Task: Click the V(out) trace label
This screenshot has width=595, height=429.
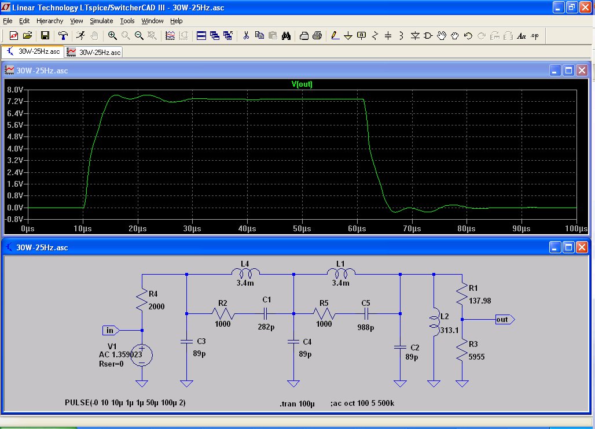Action: (302, 84)
